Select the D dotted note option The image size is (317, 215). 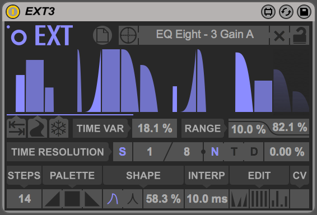click(254, 152)
